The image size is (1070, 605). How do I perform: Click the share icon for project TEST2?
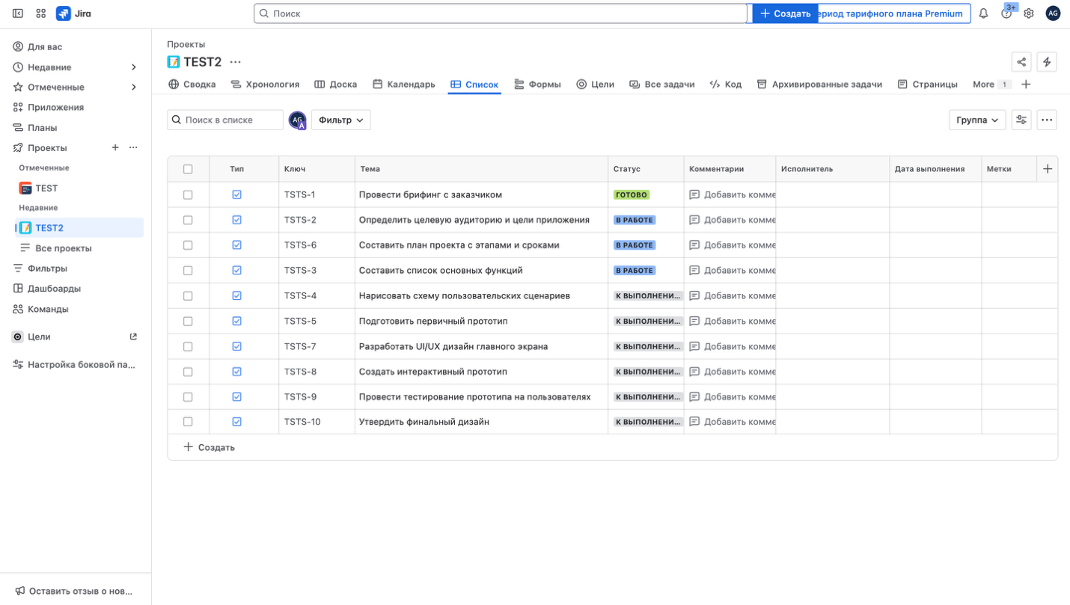(x=1021, y=62)
